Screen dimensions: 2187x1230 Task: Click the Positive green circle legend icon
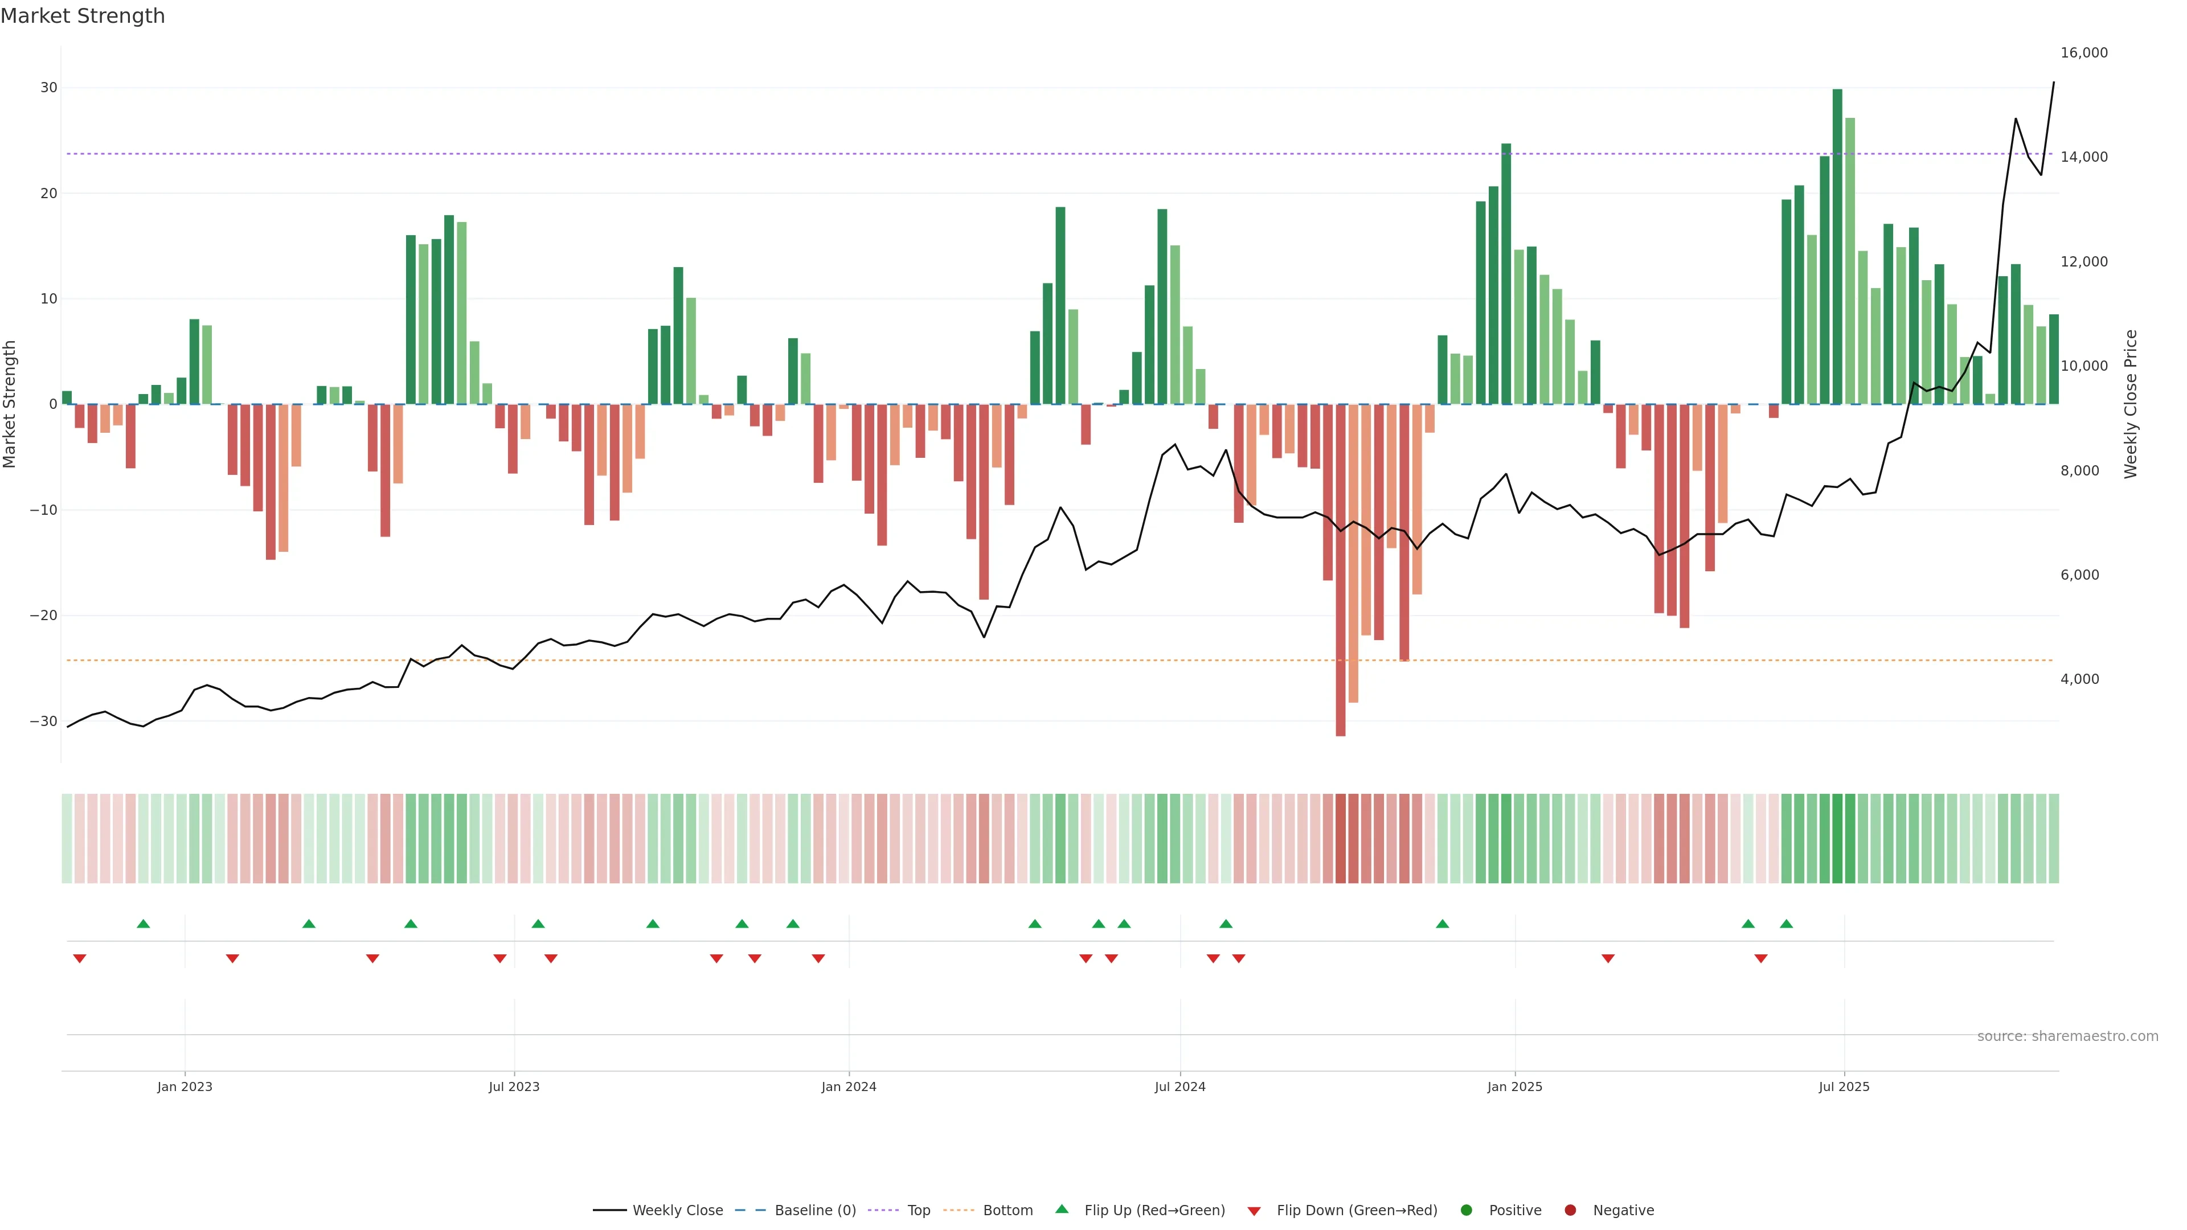tap(1466, 1211)
